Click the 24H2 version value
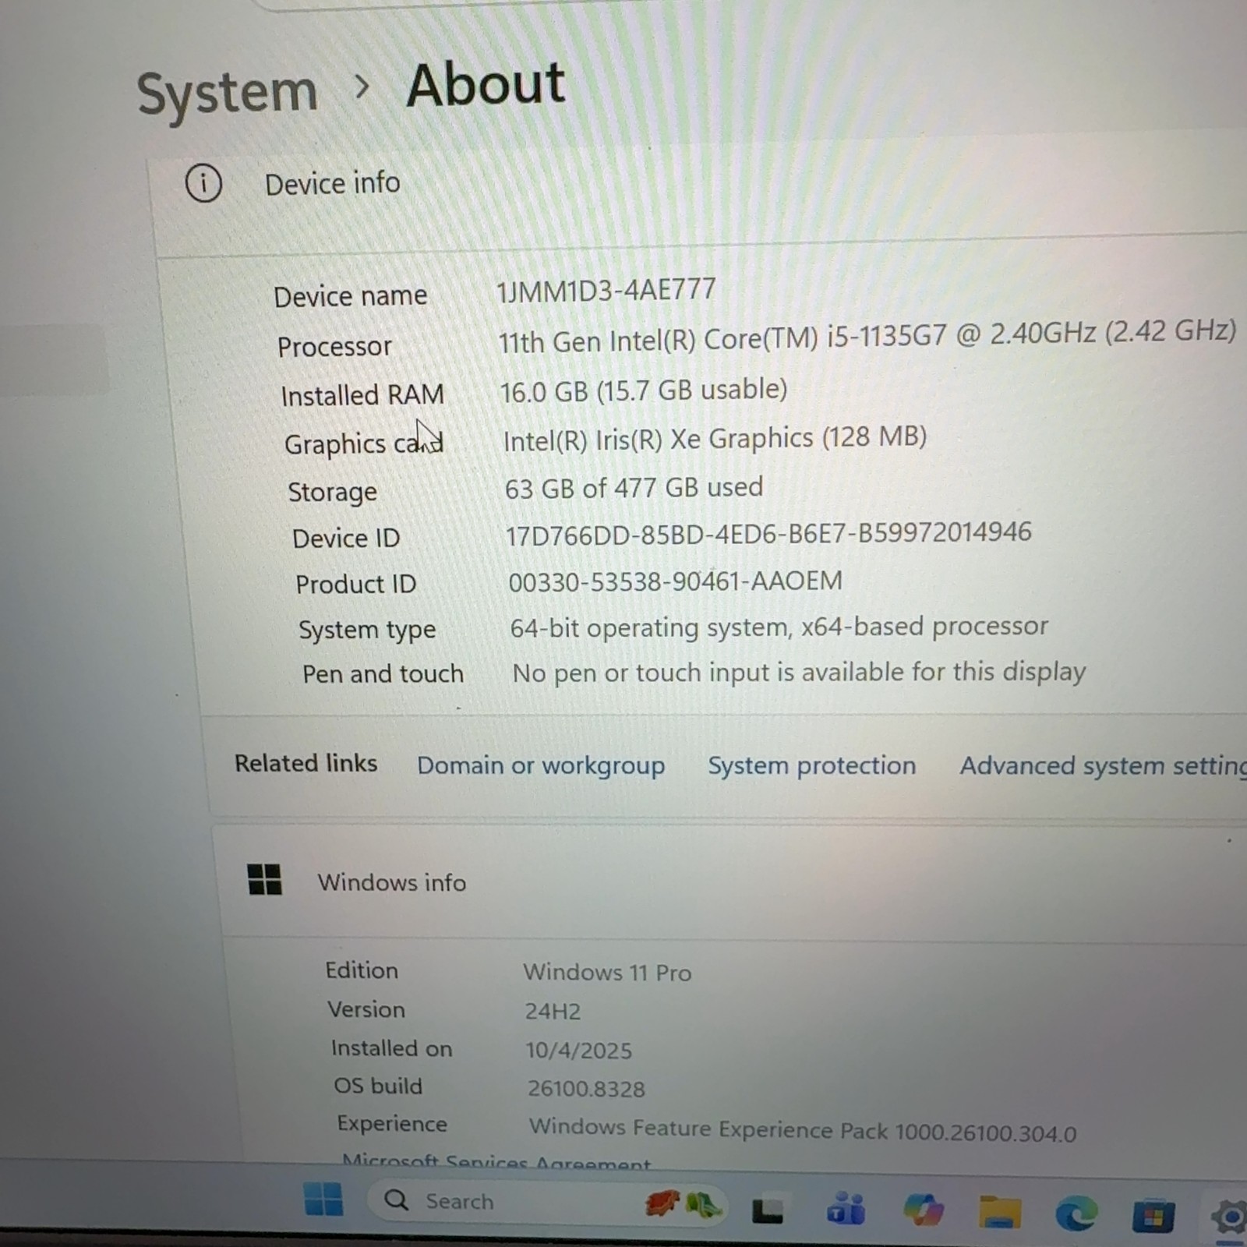The width and height of the screenshot is (1247, 1247). (x=553, y=1011)
